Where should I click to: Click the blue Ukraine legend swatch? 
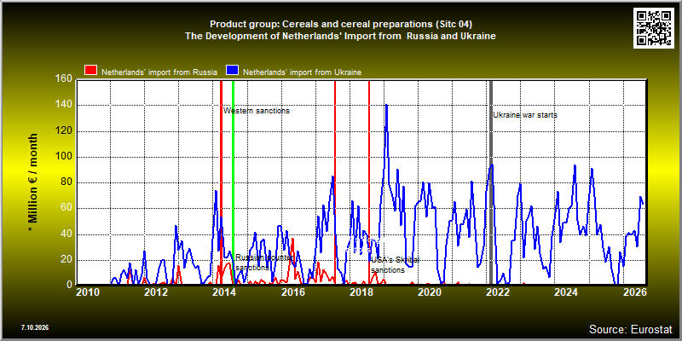(x=232, y=71)
